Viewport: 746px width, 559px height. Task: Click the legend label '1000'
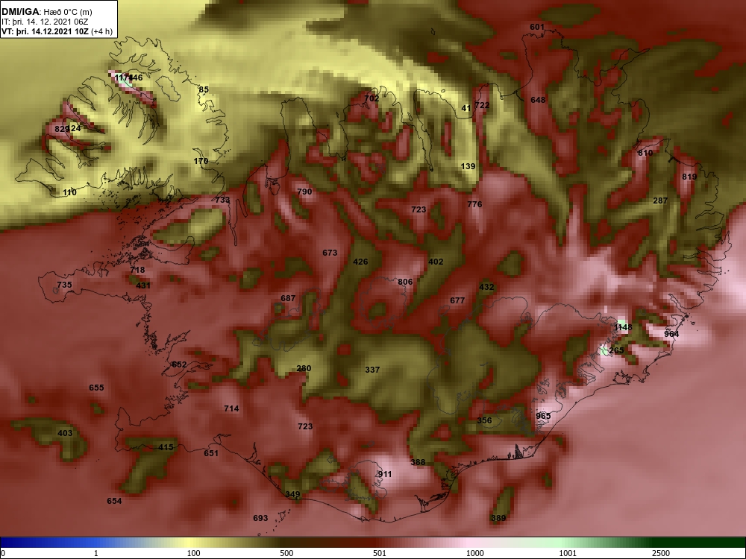[x=474, y=553]
